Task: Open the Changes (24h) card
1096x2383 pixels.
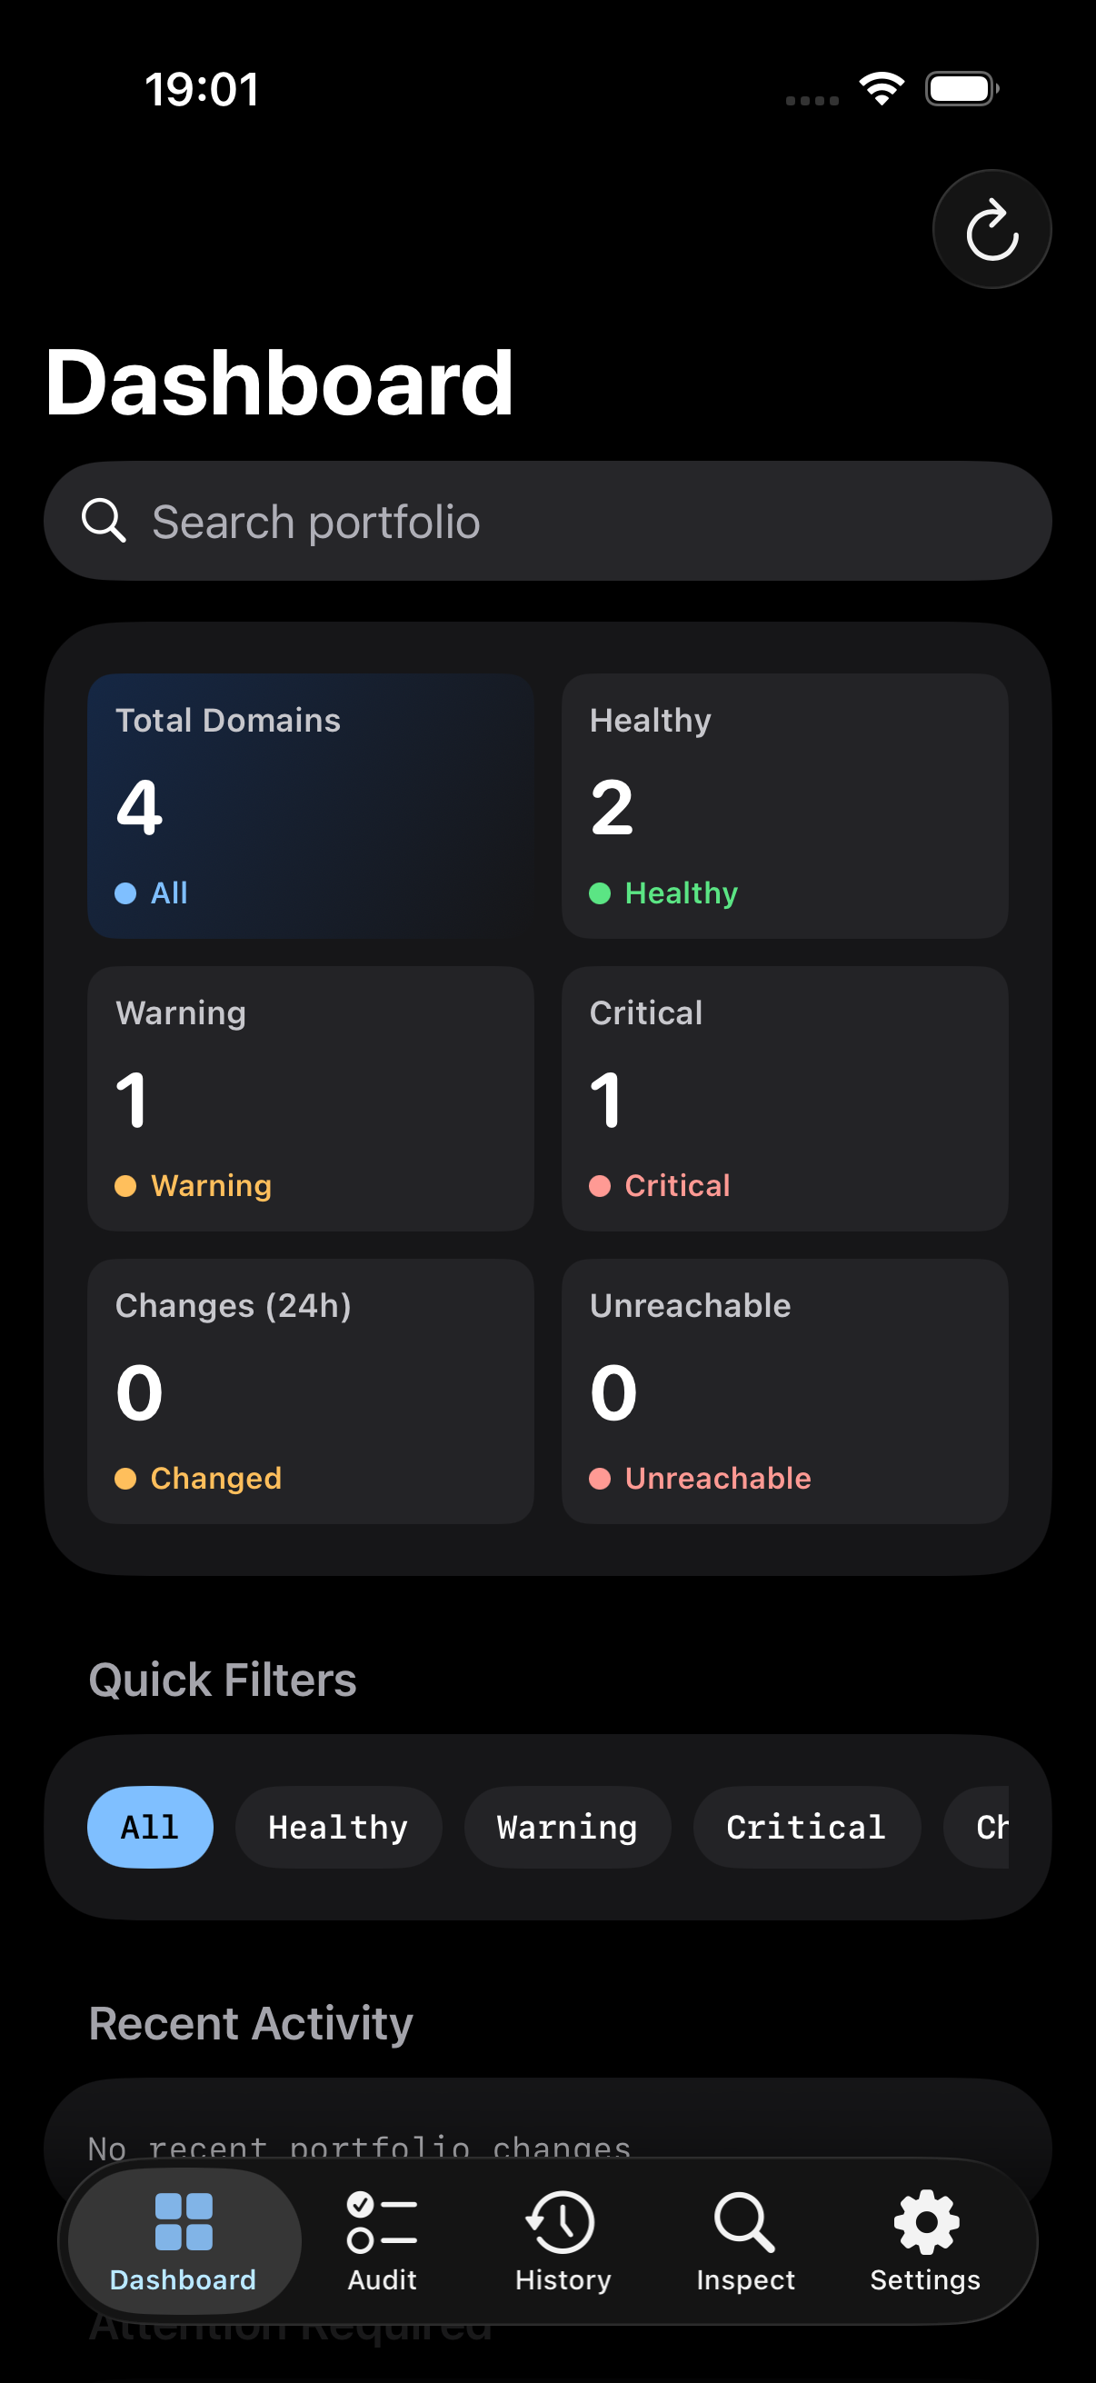Action: tap(311, 1391)
